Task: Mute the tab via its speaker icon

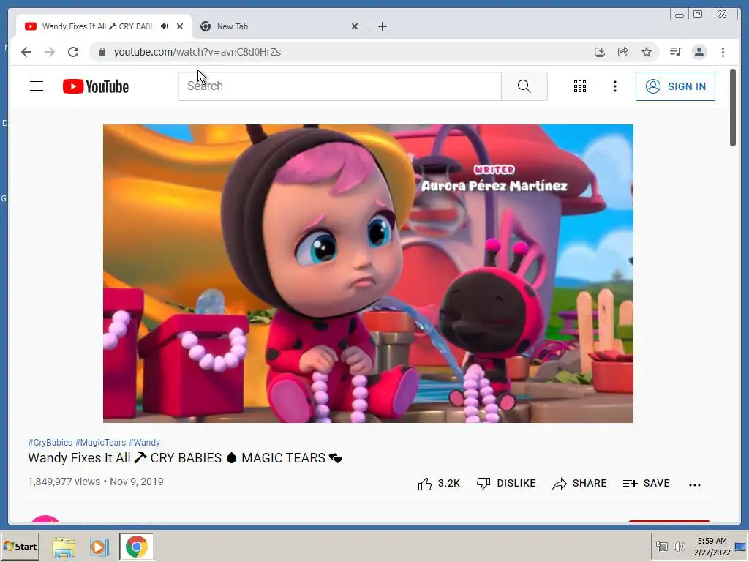Action: click(165, 26)
